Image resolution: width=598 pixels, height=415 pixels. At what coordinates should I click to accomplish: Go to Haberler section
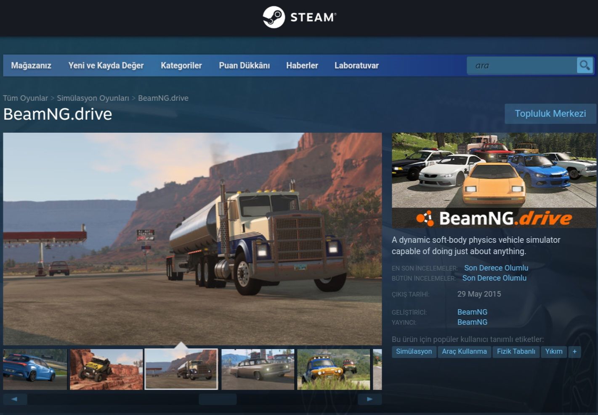(x=302, y=66)
